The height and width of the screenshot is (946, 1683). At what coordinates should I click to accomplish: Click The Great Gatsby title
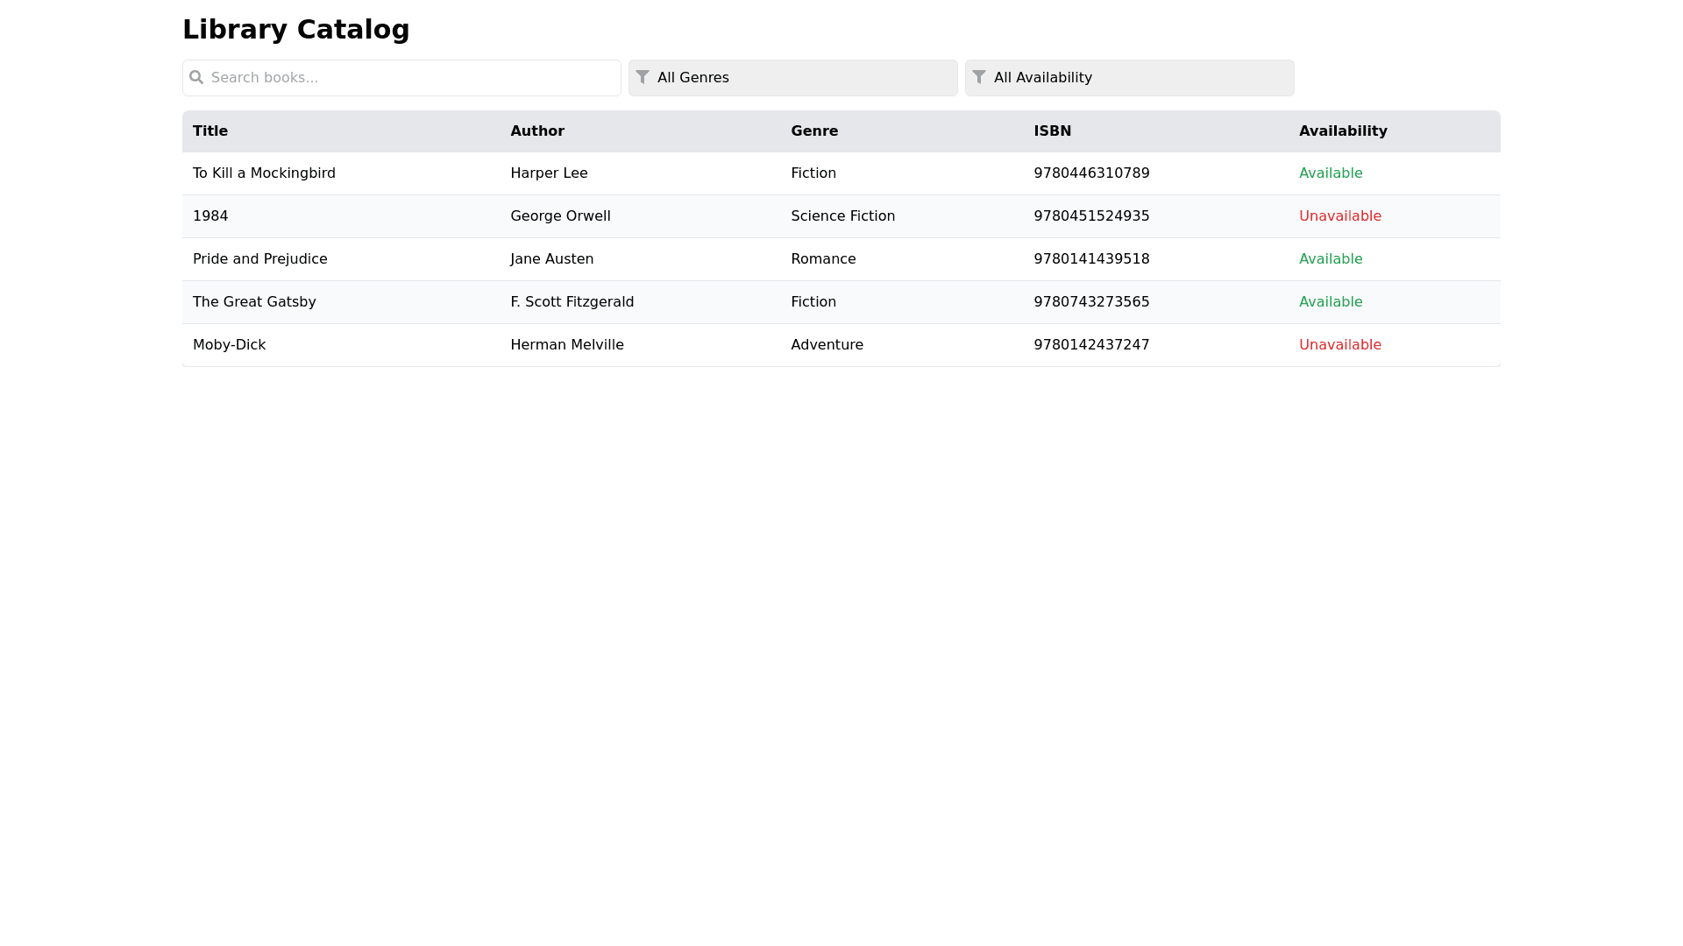pyautogui.click(x=254, y=302)
